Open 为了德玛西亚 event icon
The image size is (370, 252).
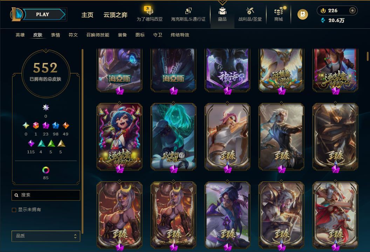[x=149, y=10]
